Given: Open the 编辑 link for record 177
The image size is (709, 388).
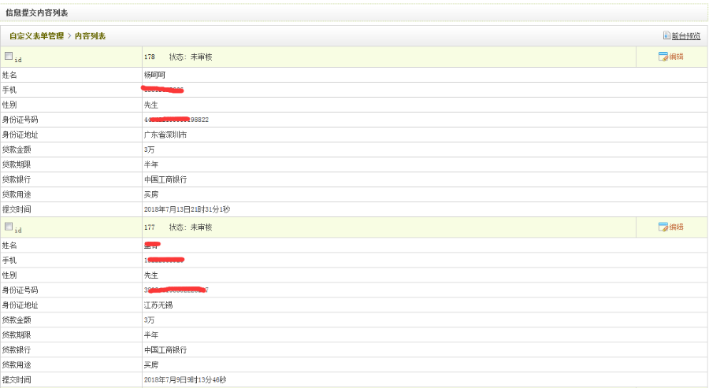Looking at the screenshot, I should click(x=676, y=227).
